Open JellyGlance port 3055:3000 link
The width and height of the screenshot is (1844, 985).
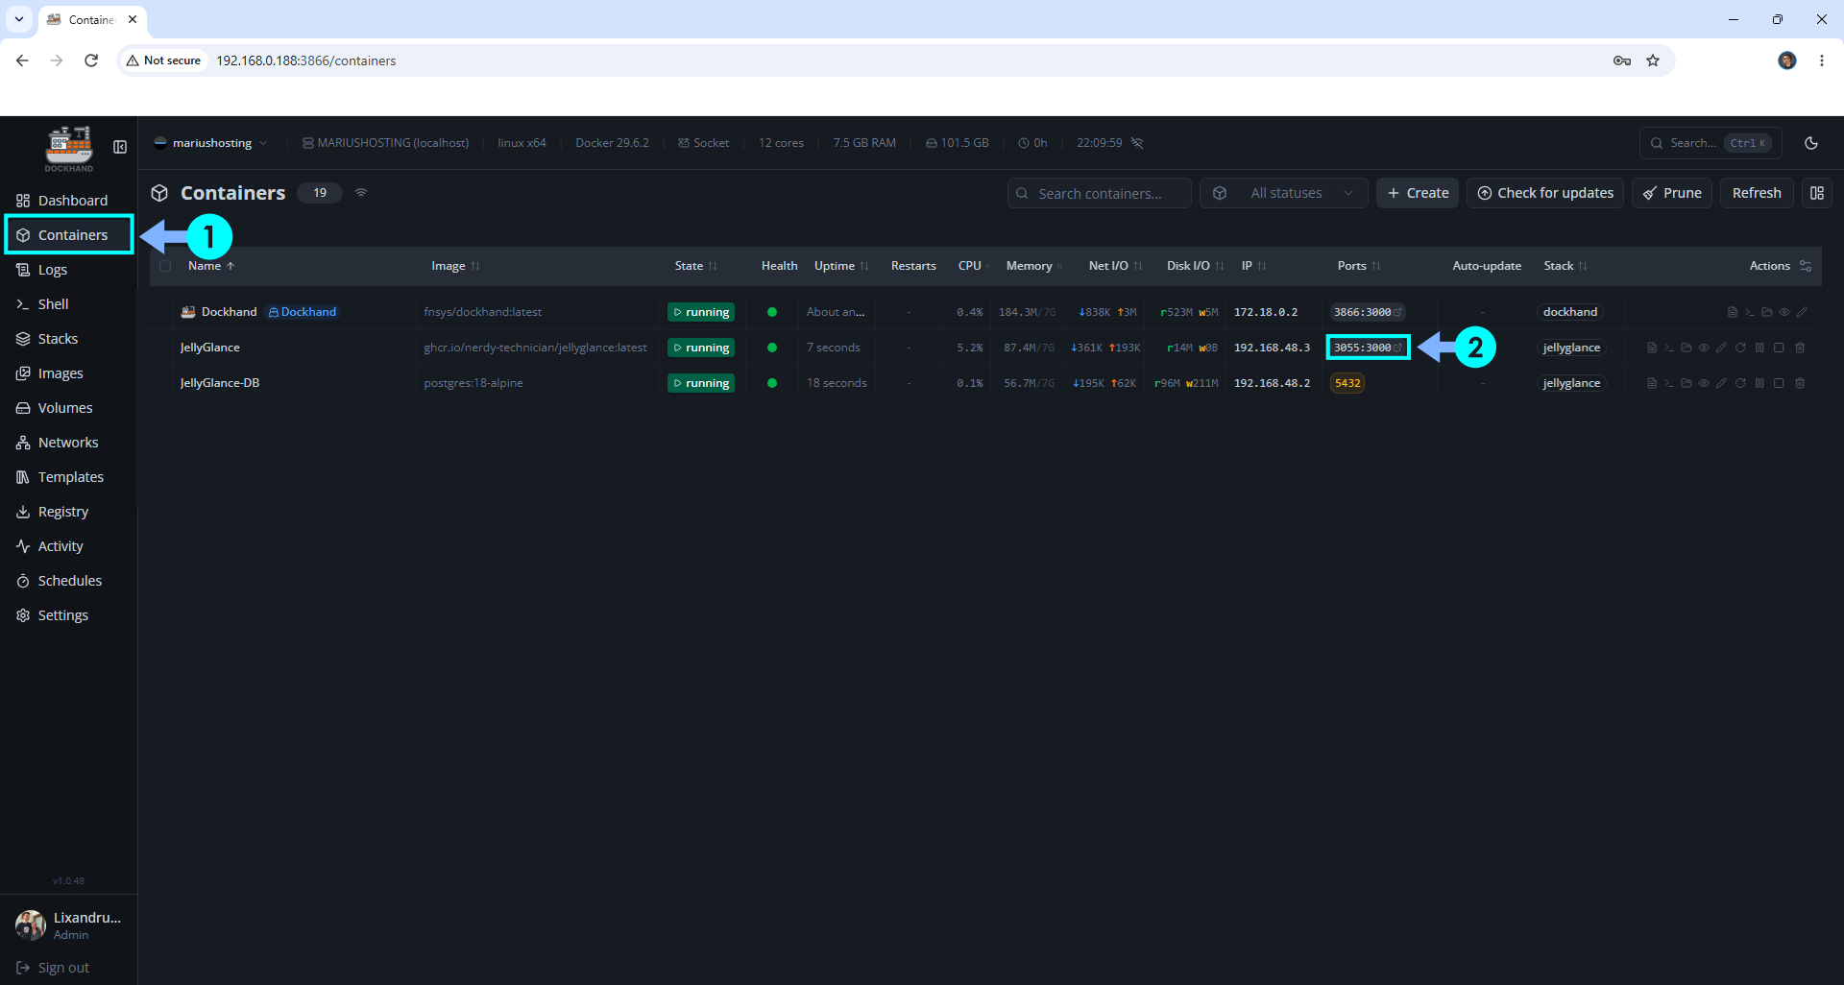(x=1368, y=348)
